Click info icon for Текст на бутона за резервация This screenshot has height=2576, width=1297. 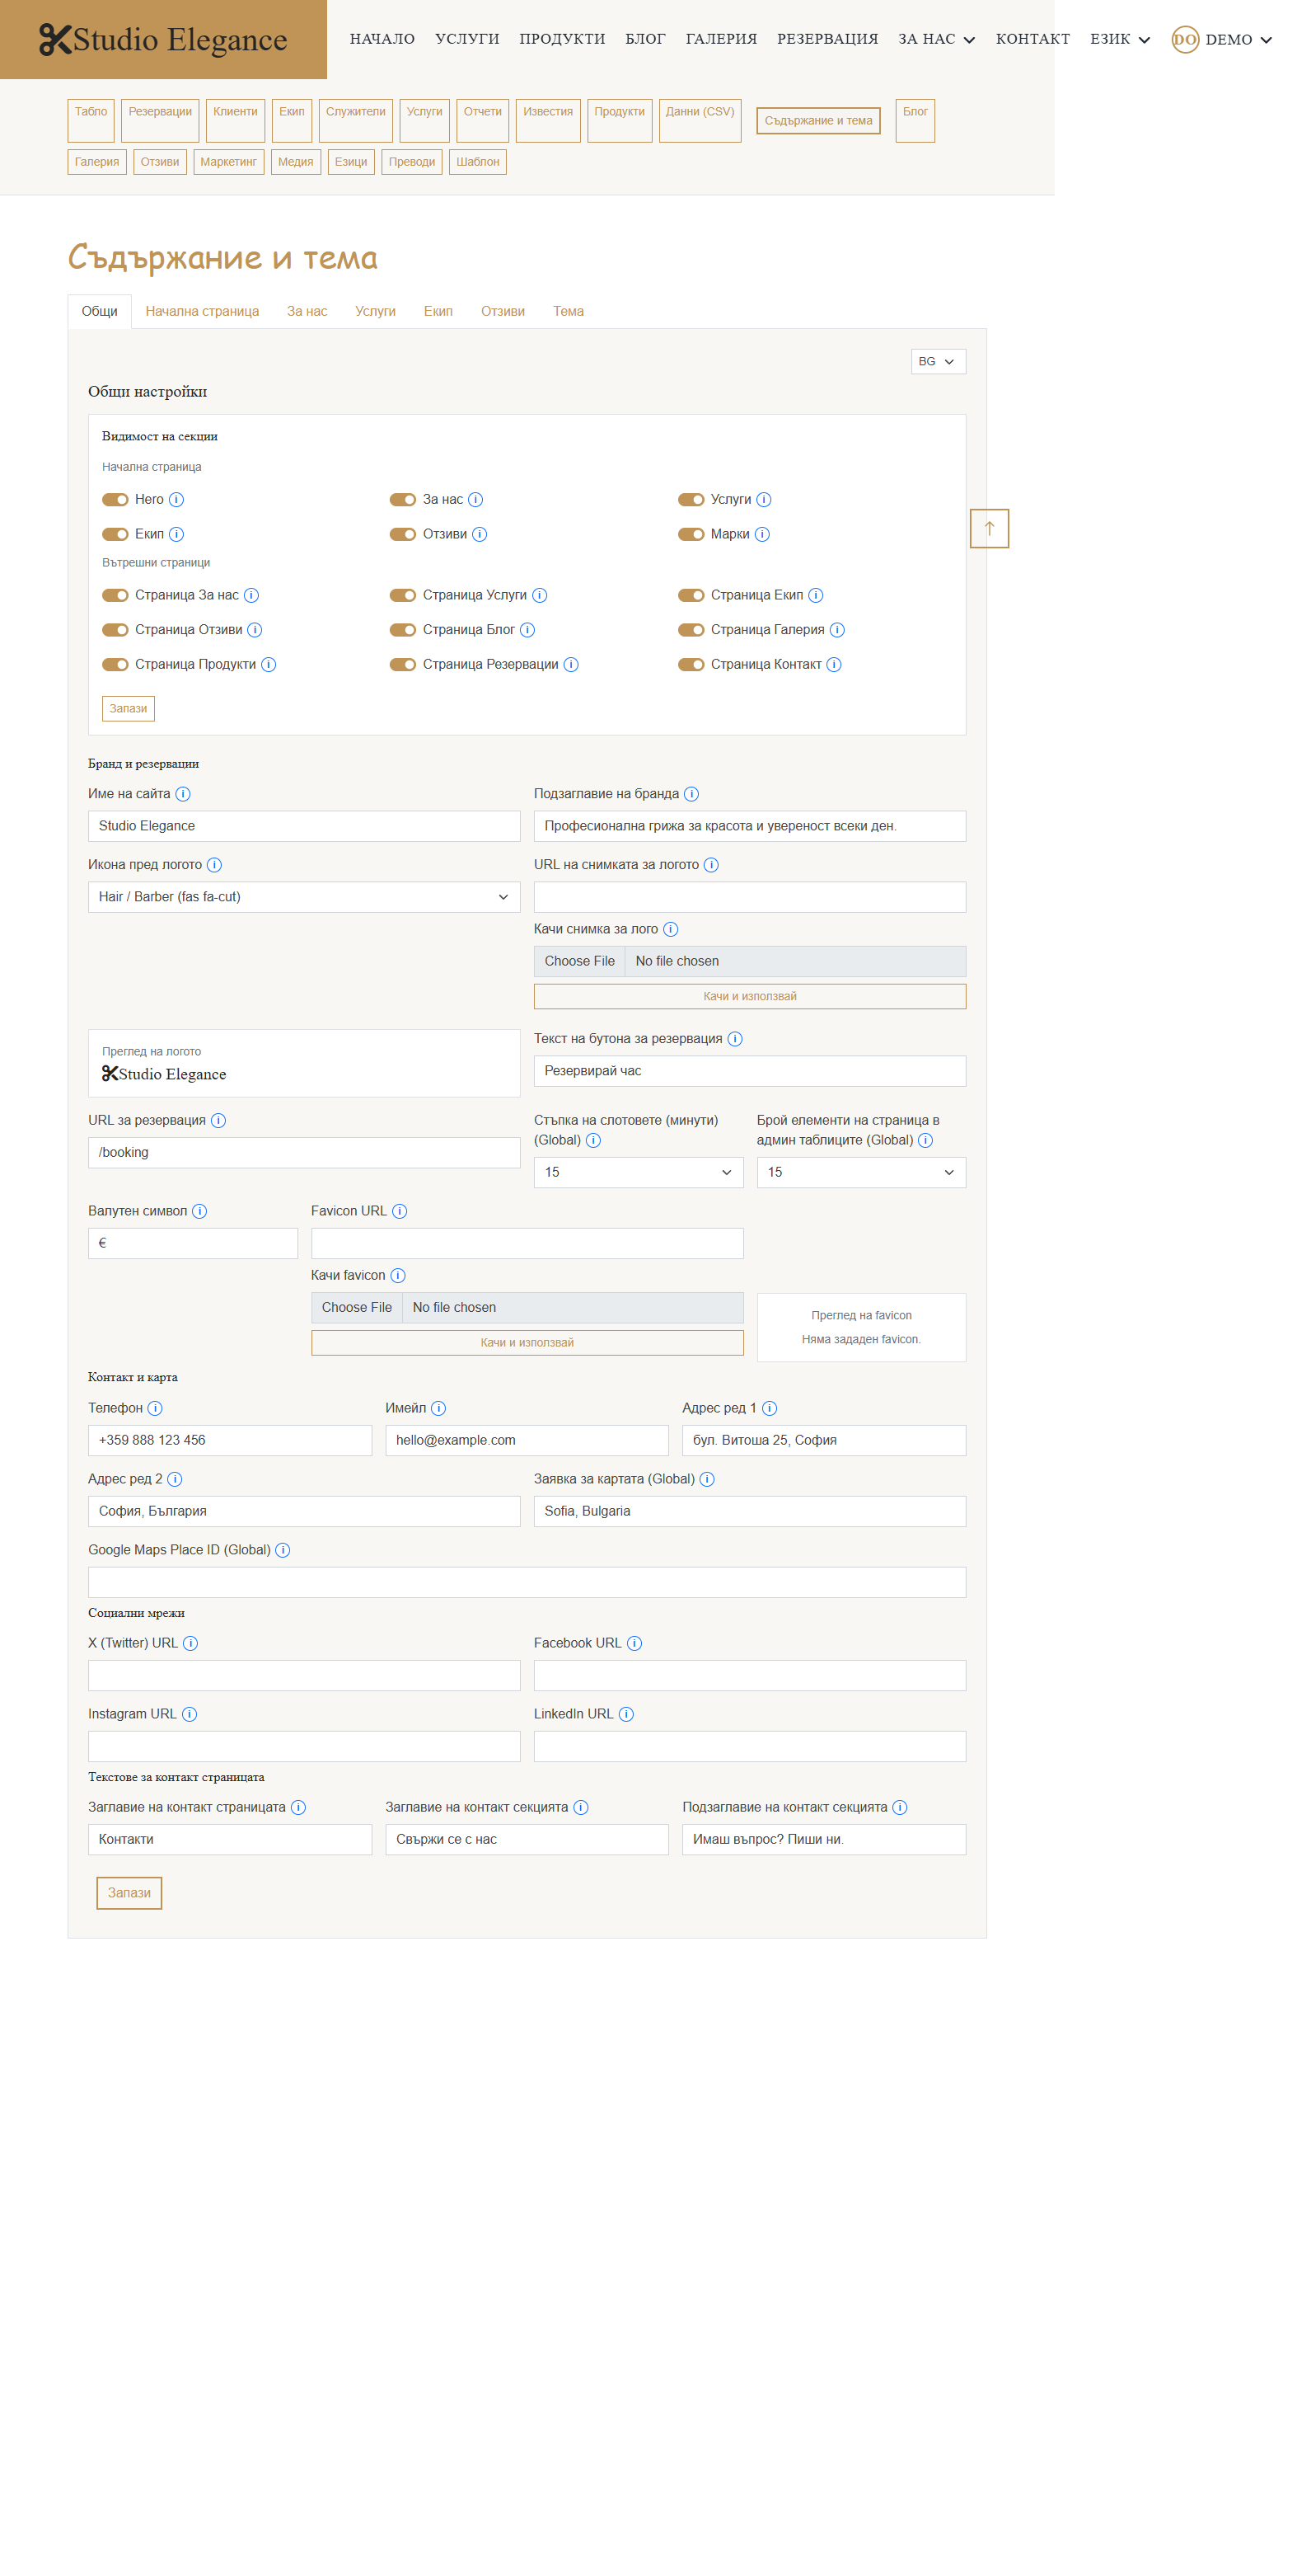click(734, 1039)
